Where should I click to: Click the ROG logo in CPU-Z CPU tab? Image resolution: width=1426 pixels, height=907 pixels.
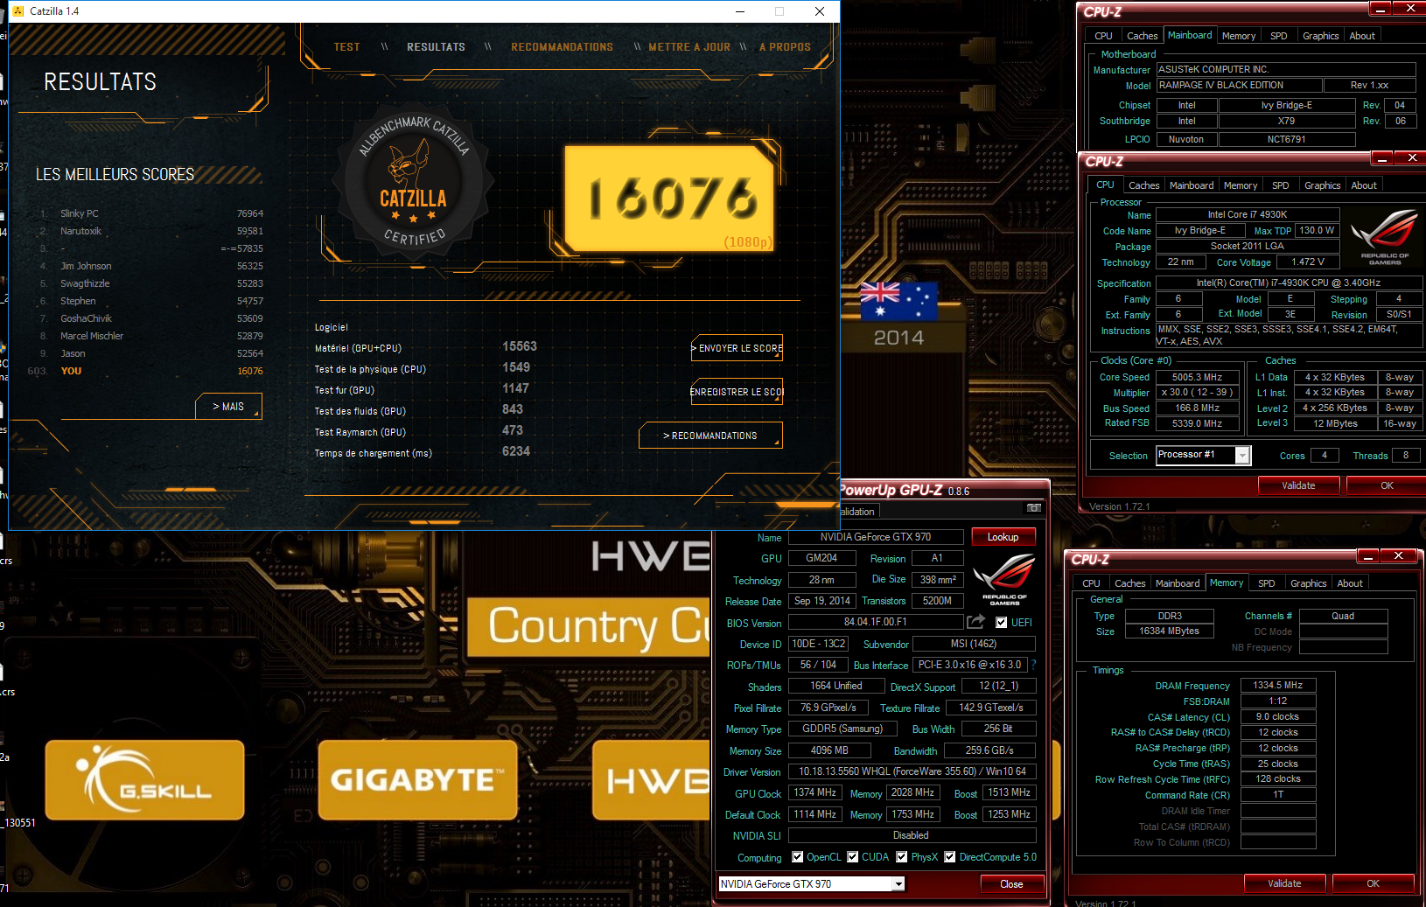click(1385, 237)
